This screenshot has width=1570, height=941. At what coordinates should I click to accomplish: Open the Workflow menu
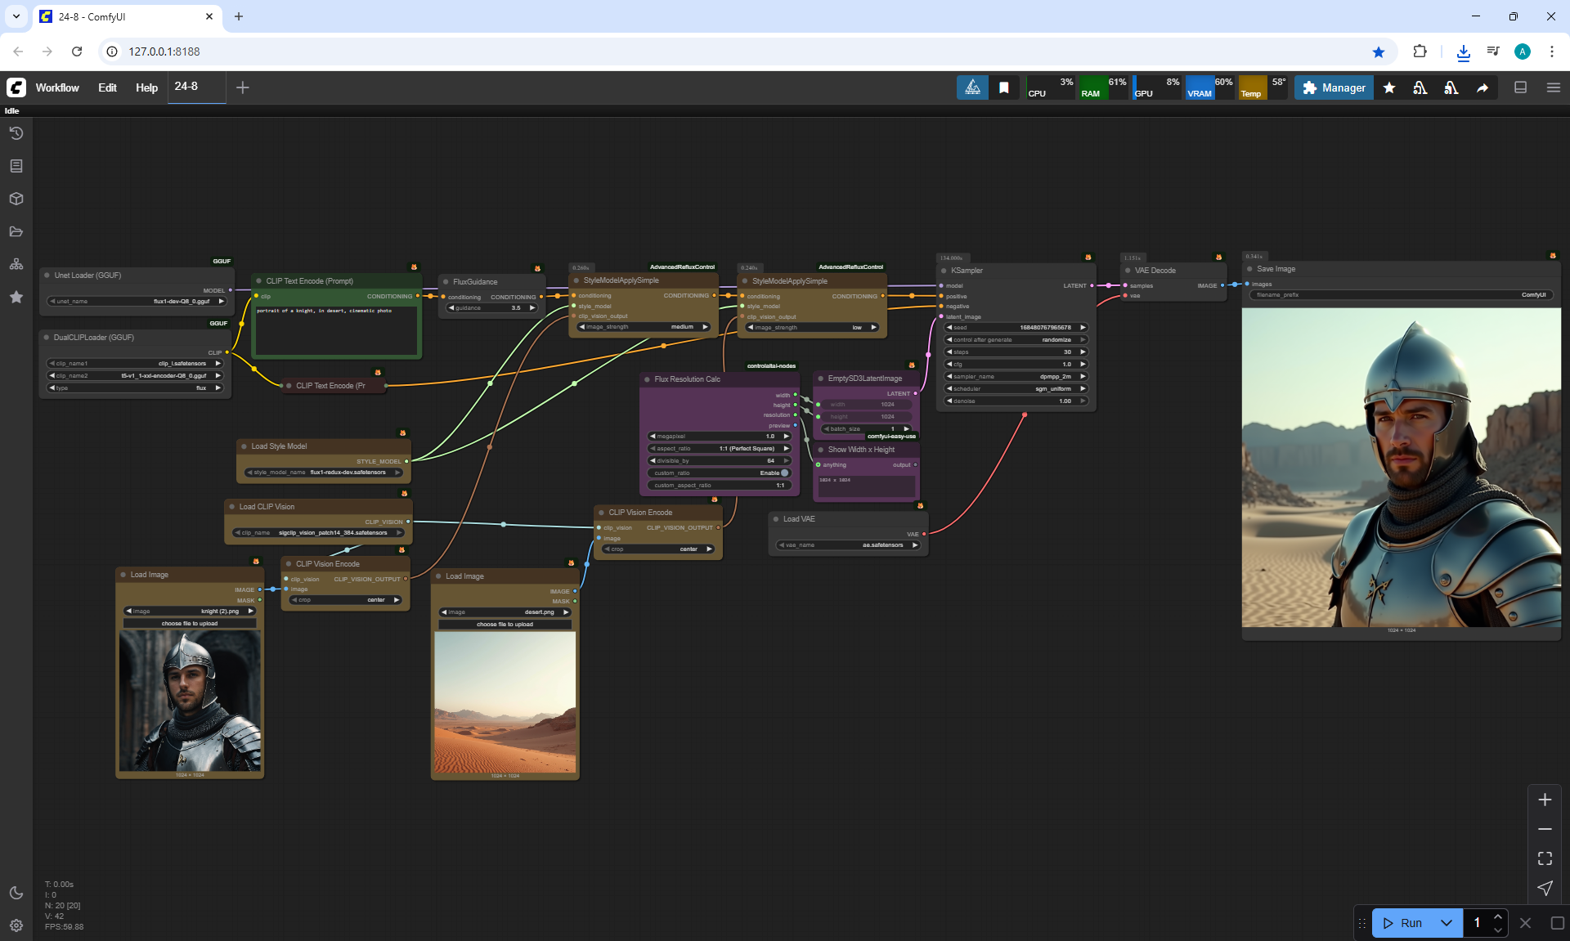[x=57, y=87]
